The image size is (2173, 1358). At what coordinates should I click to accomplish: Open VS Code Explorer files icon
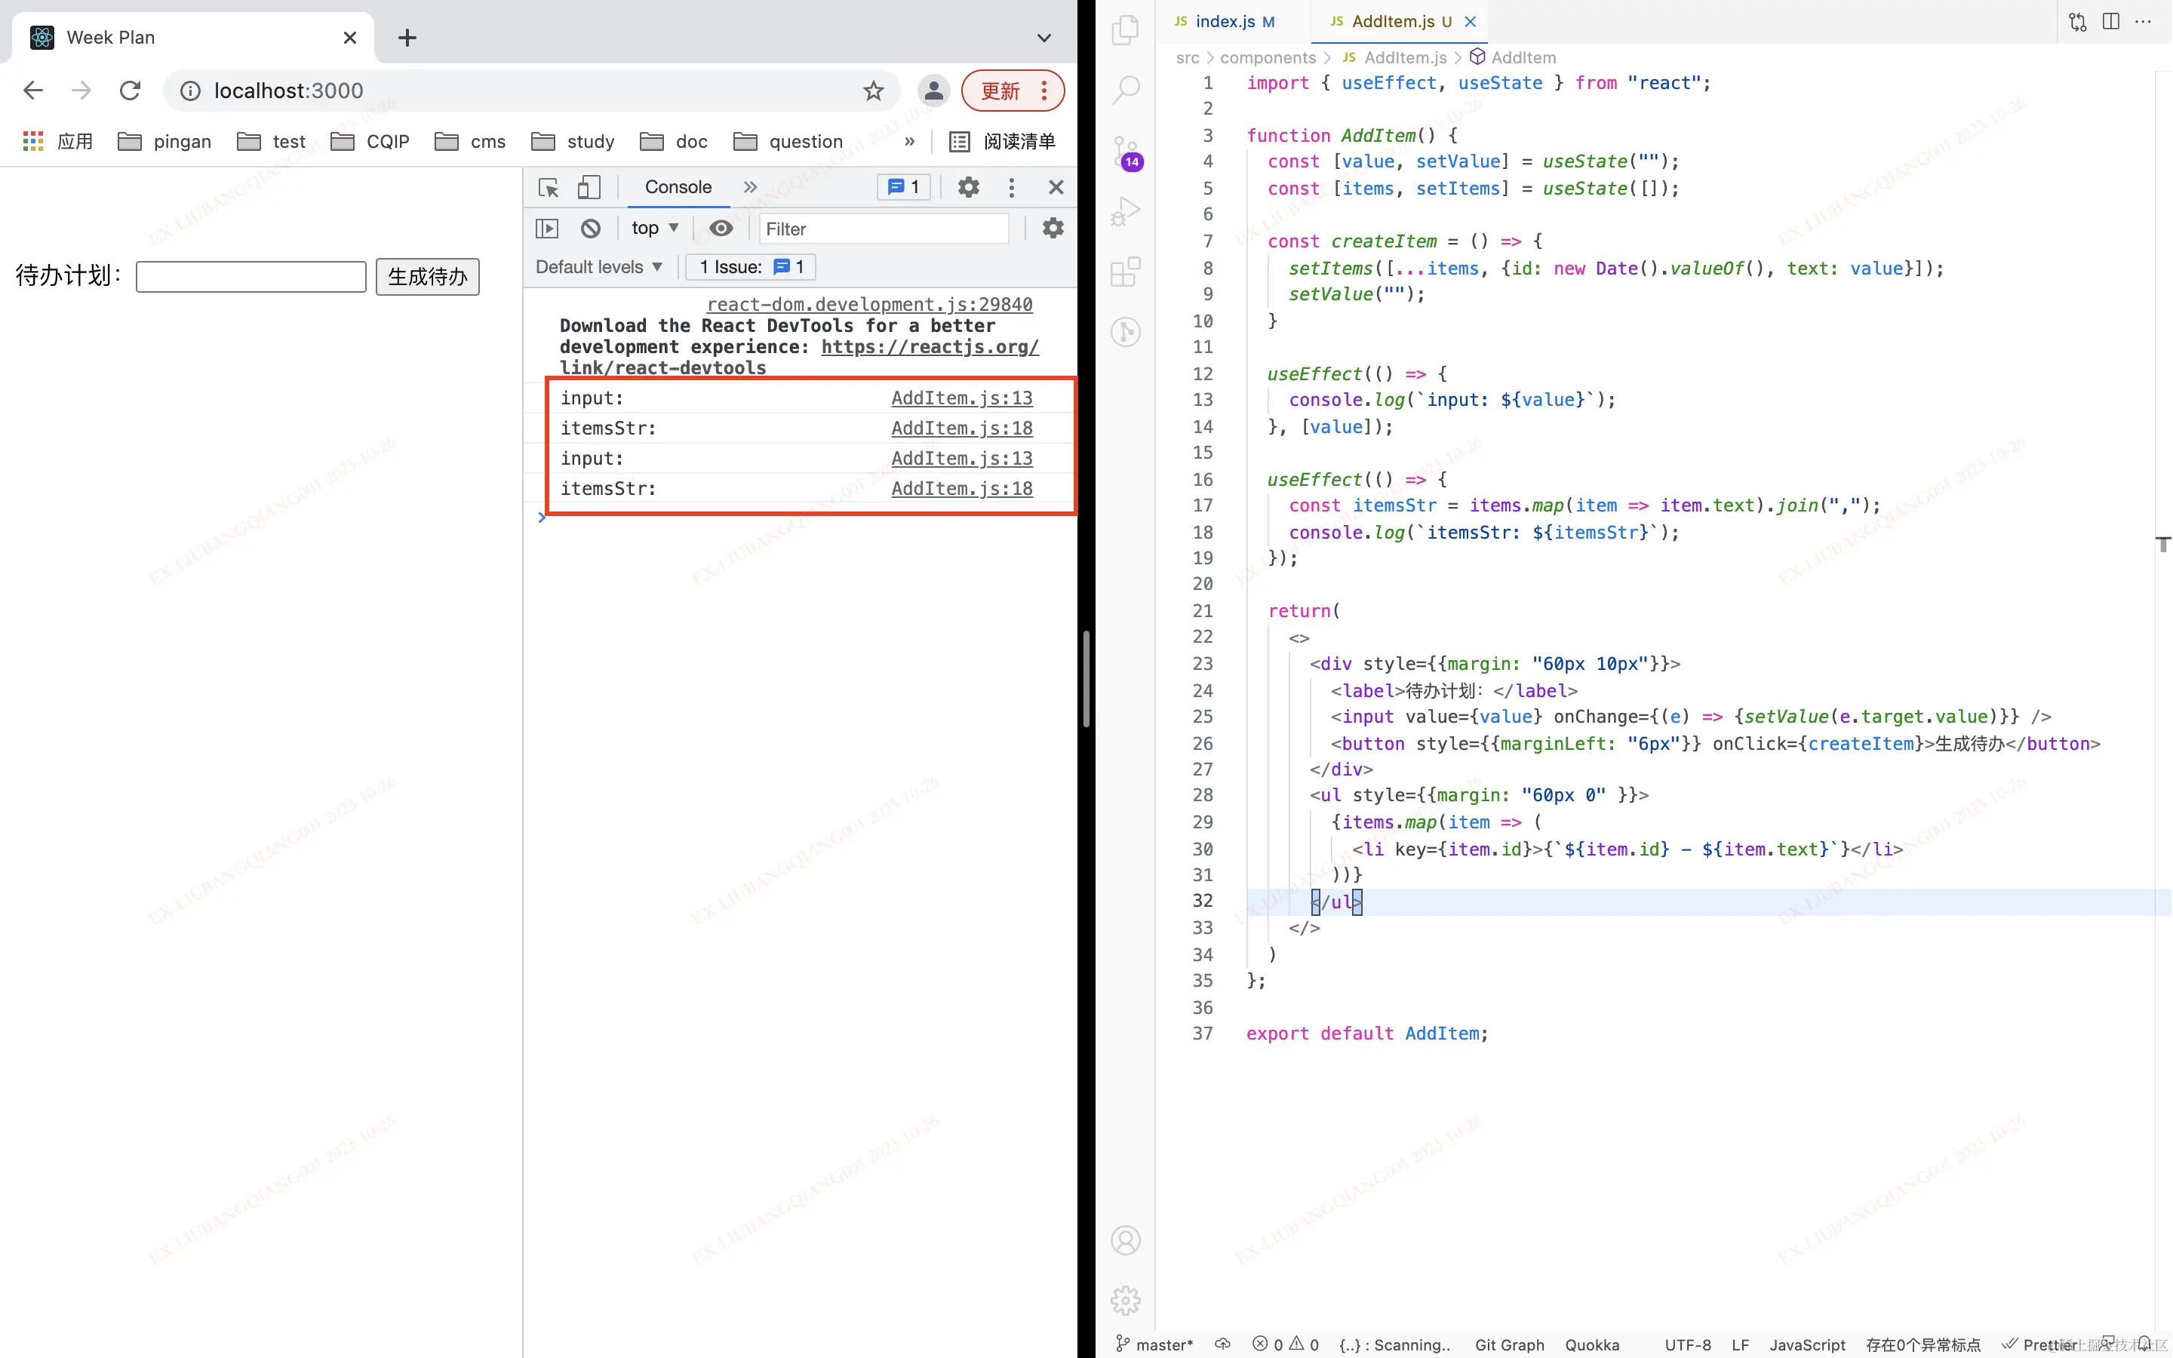click(x=1125, y=29)
